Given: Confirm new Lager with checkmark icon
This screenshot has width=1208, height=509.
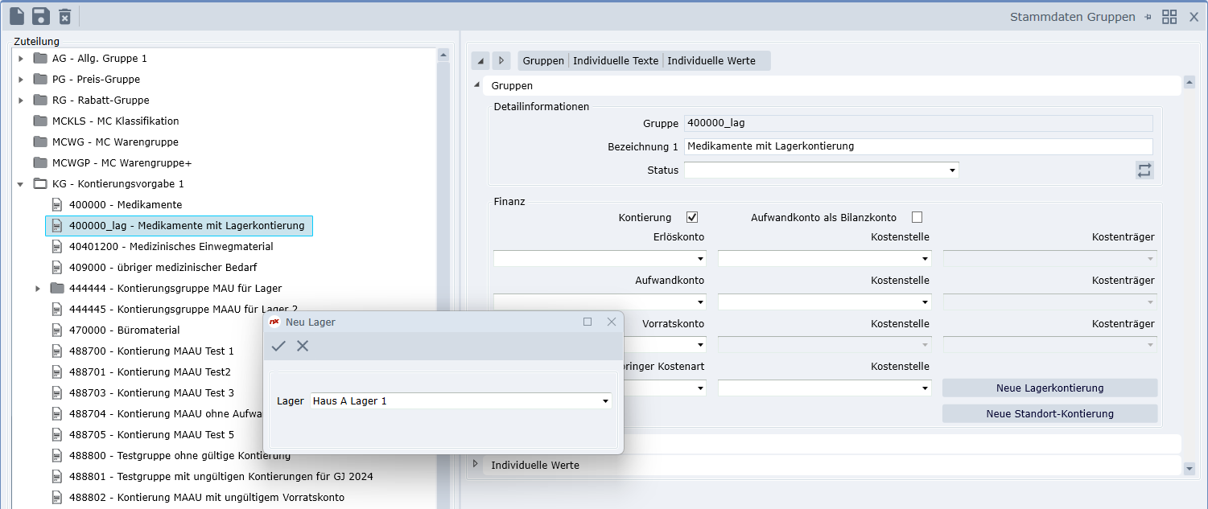Looking at the screenshot, I should 278,346.
